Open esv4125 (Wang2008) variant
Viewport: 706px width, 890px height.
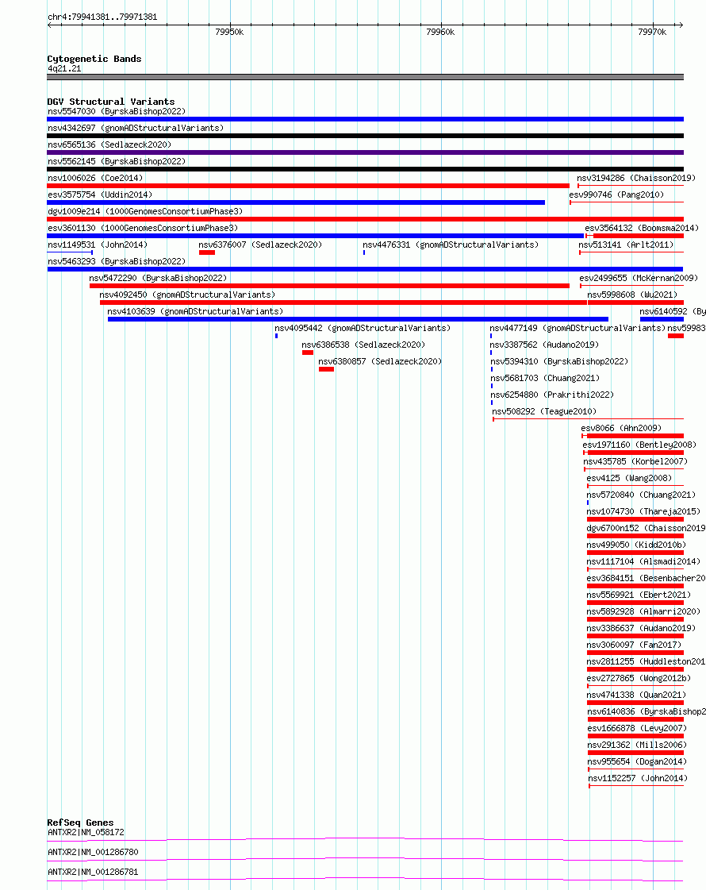coord(629,478)
